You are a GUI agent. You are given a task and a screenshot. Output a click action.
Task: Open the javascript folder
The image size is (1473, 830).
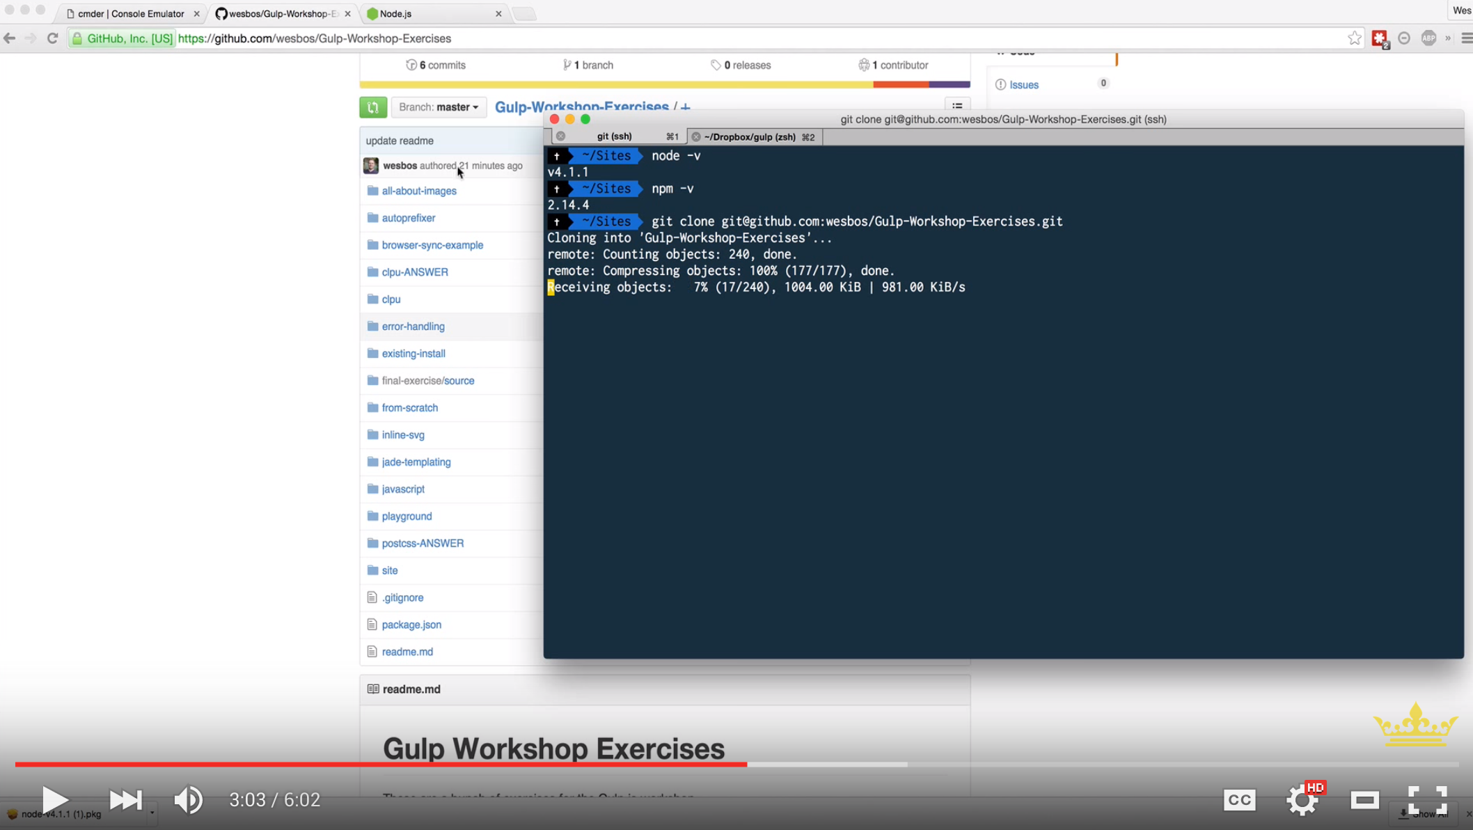click(403, 490)
